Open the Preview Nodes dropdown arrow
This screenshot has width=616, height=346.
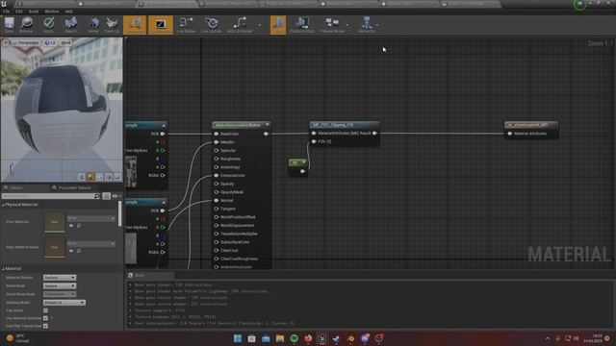point(347,25)
